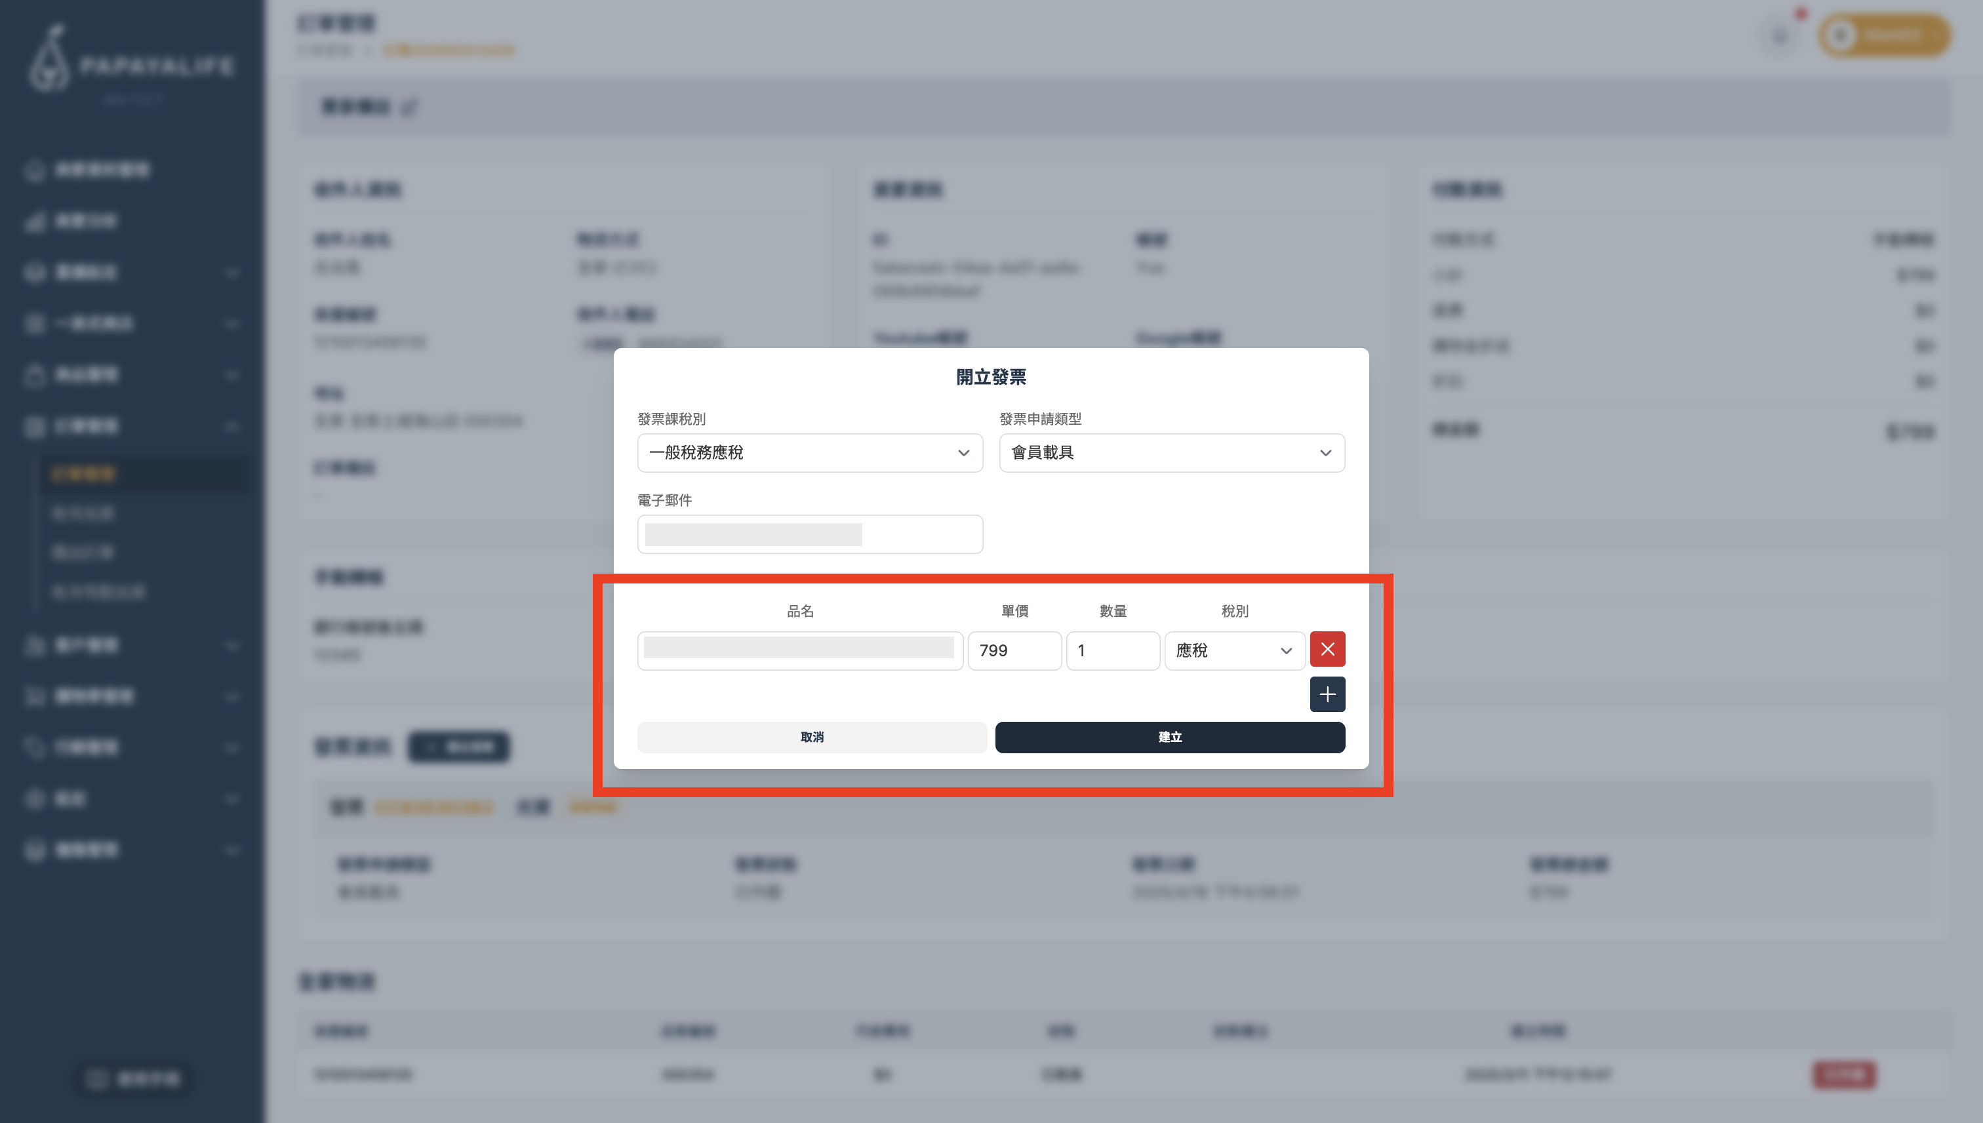Click the 電子郵件 input field
This screenshot has width=1983, height=1123.
[x=809, y=534]
